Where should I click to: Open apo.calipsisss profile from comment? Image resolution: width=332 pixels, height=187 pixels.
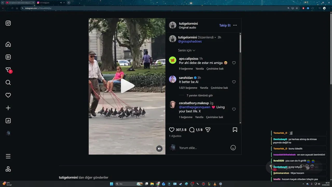[188, 59]
